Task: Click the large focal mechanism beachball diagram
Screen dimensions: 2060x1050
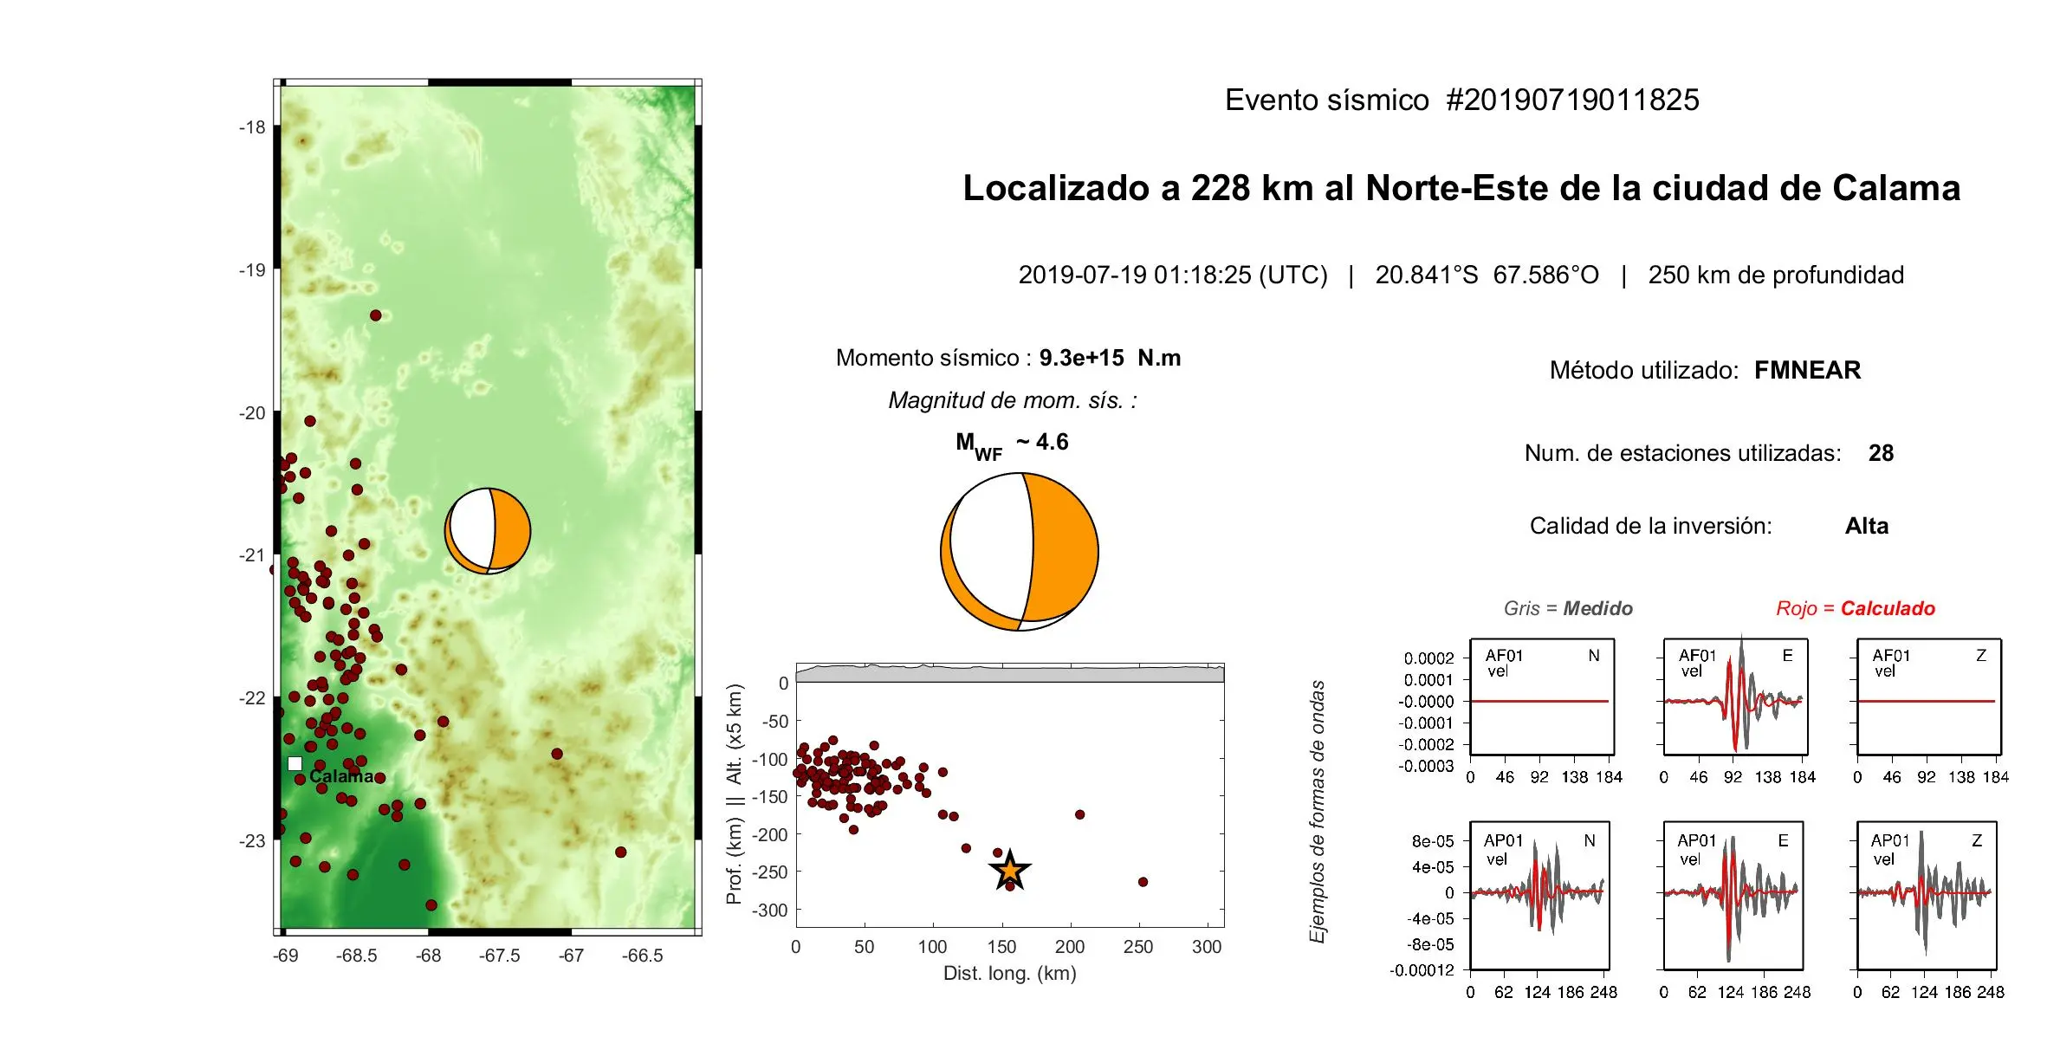Action: pos(1020,552)
